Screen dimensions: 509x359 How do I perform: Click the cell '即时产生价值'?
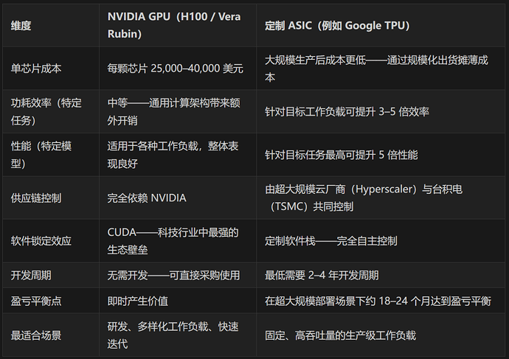click(178, 301)
